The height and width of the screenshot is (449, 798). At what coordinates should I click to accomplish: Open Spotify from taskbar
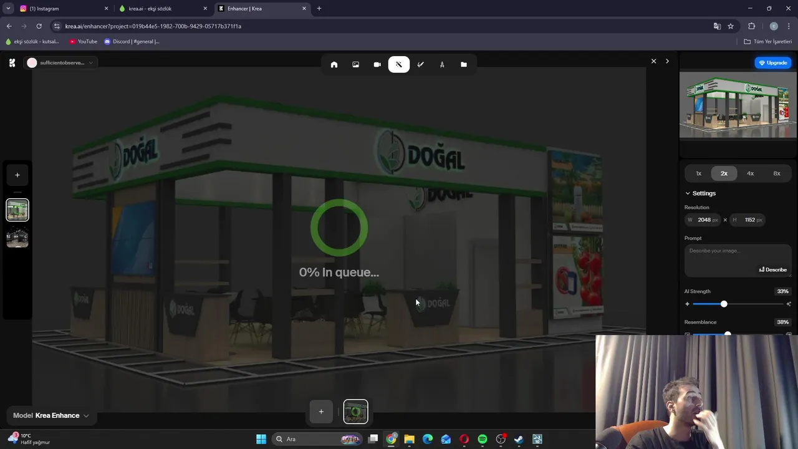(482, 439)
